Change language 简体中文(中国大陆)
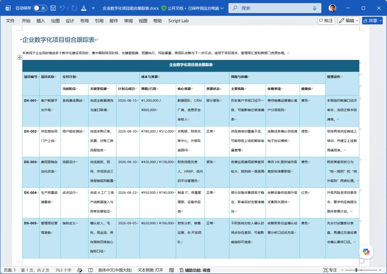The image size is (387, 274). coord(115,270)
